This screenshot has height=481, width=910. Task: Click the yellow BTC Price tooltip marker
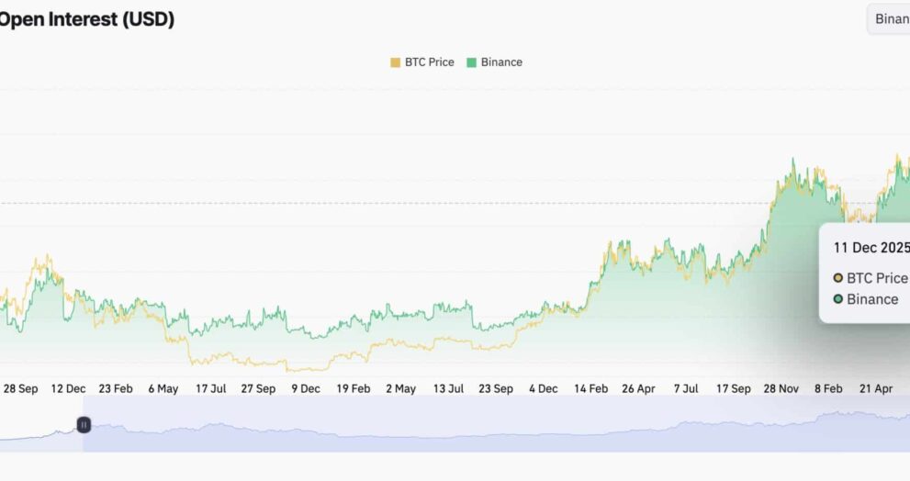click(837, 278)
